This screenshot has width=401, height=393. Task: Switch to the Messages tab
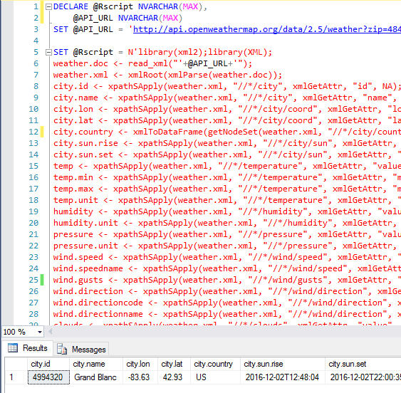[81, 349]
